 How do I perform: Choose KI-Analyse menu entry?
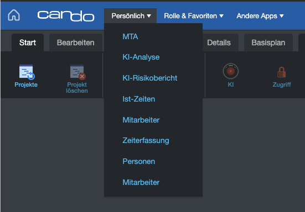click(141, 57)
